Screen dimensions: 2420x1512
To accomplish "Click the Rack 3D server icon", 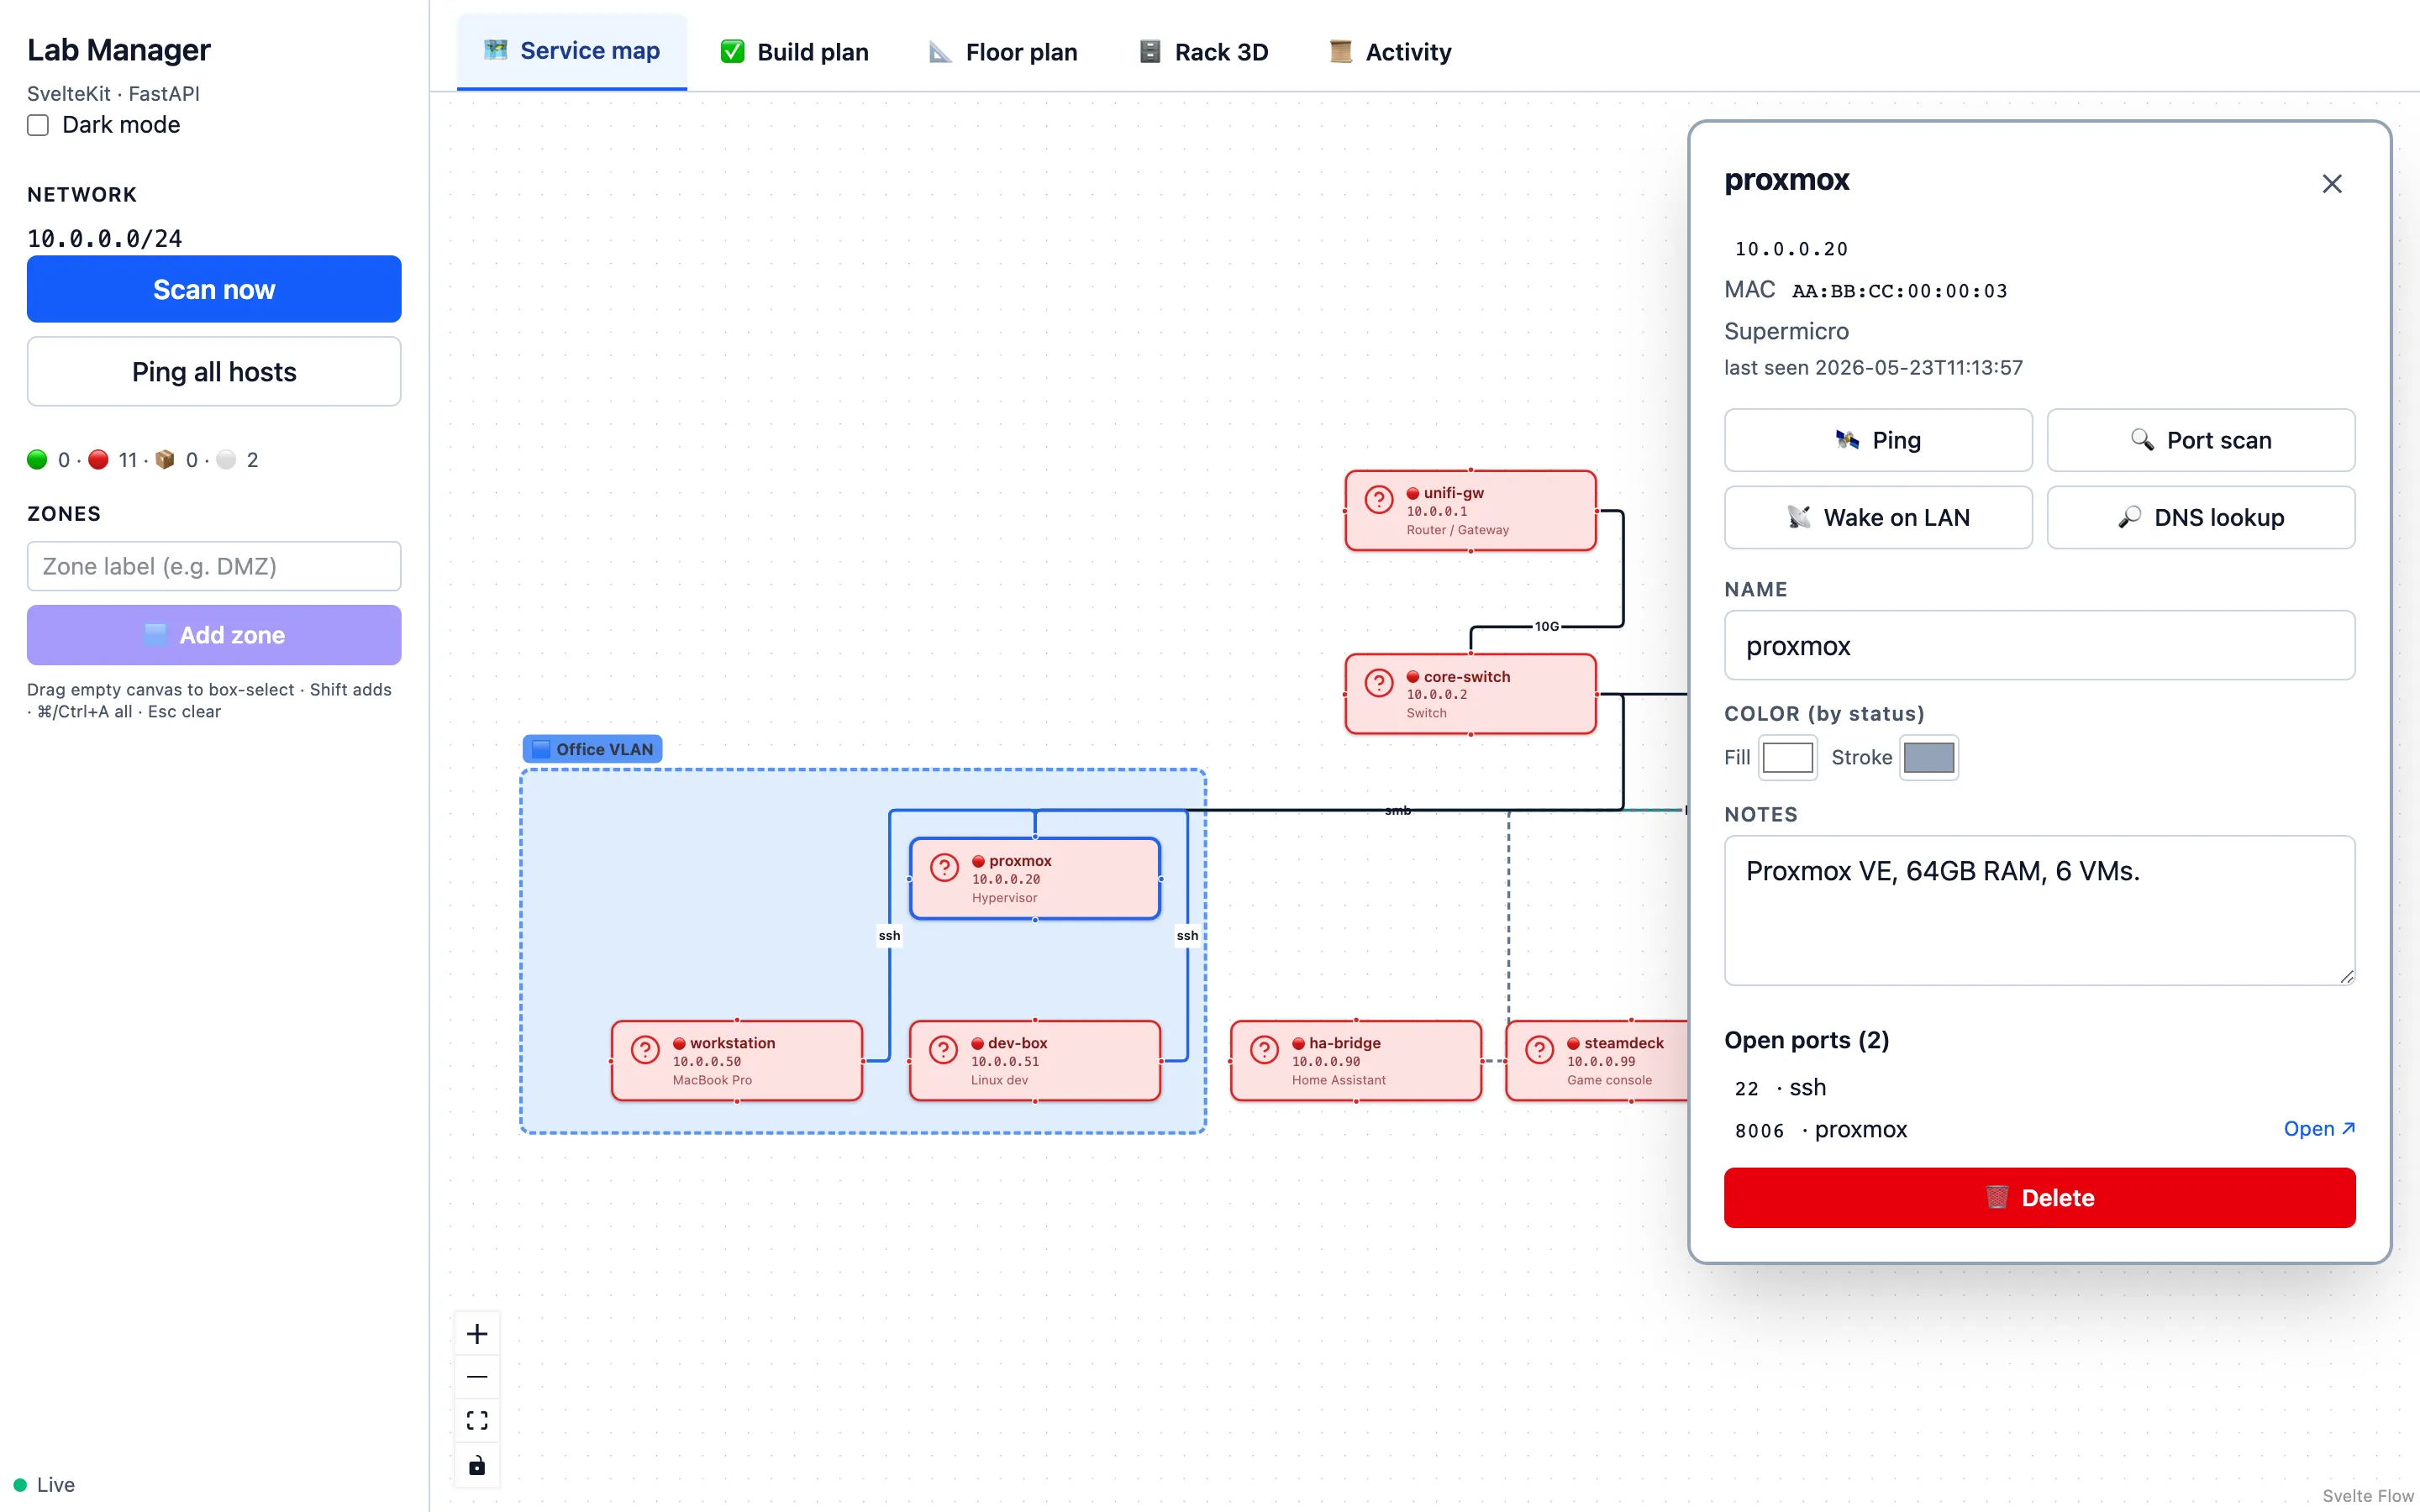I will (1150, 51).
